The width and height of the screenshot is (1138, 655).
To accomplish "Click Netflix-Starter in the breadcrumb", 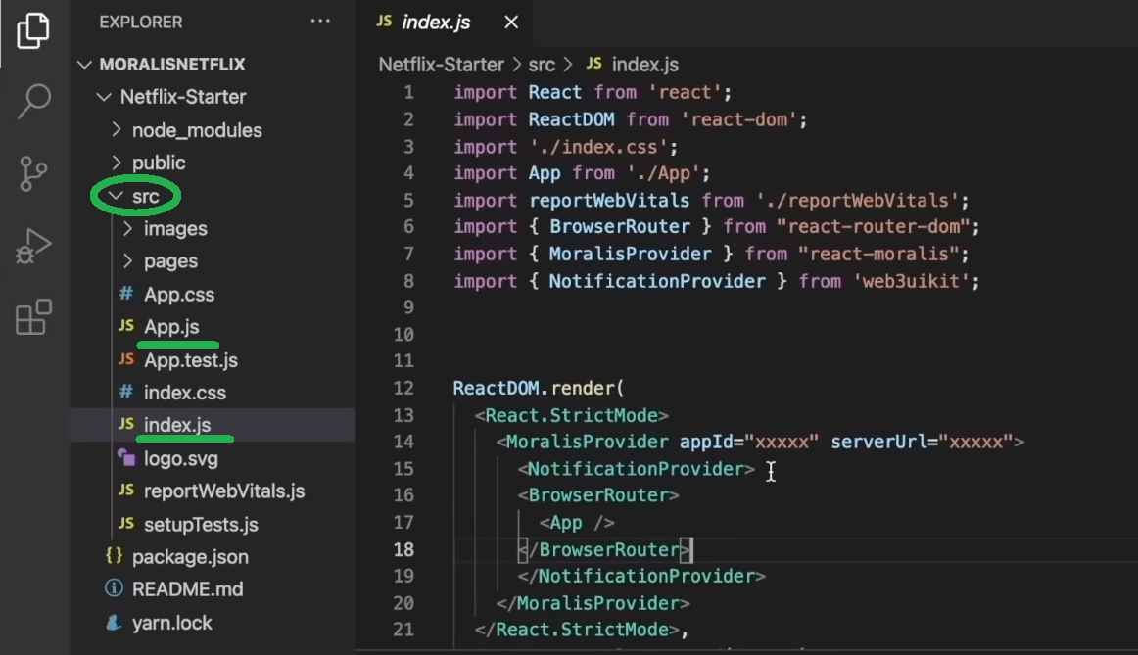I will (x=442, y=65).
